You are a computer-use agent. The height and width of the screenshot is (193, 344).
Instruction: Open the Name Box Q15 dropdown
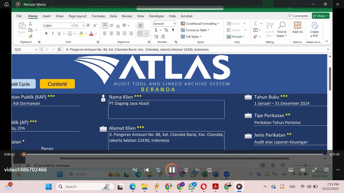[36, 50]
